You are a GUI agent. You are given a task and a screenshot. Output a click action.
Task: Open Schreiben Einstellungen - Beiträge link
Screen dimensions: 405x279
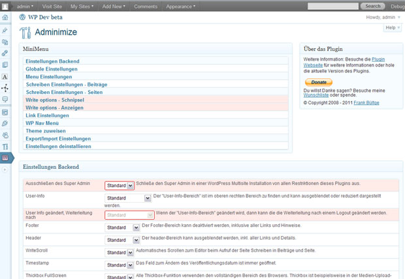67,84
